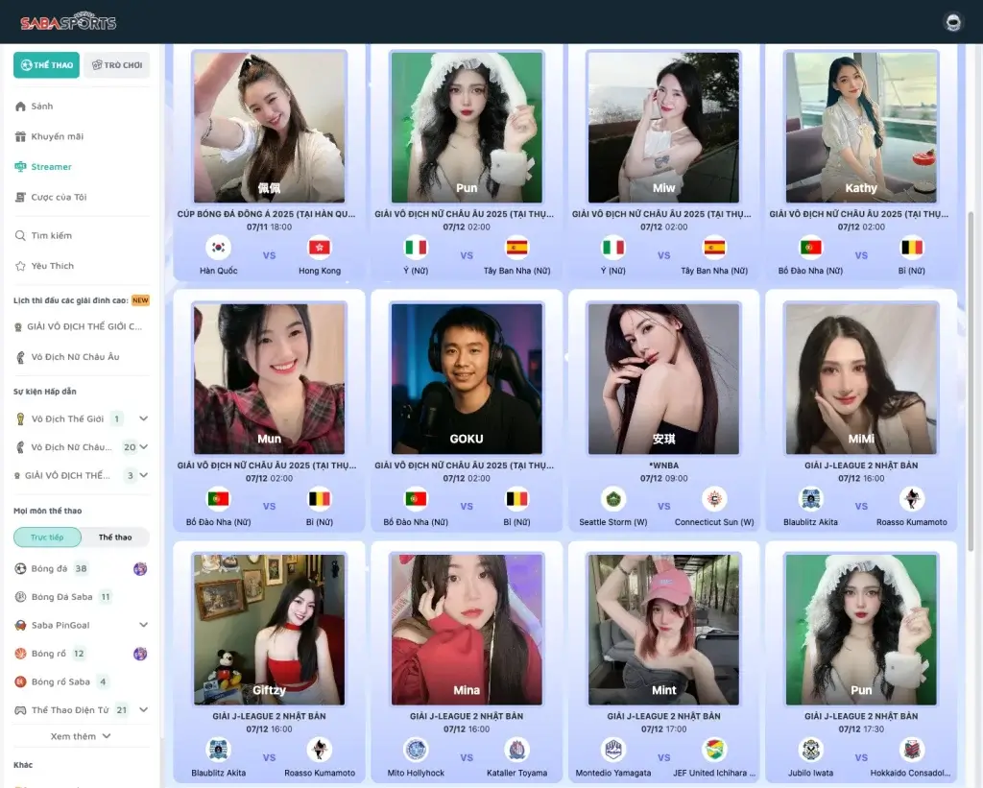983x788 pixels.
Task: Click the Yêu Thích star icon
Action: pos(21,266)
